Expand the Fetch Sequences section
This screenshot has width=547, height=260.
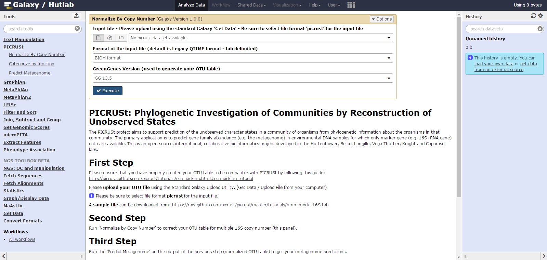click(23, 176)
